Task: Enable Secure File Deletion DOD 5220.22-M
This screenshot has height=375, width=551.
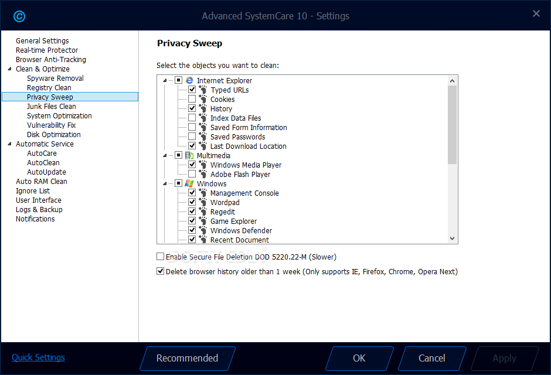Action: 160,257
